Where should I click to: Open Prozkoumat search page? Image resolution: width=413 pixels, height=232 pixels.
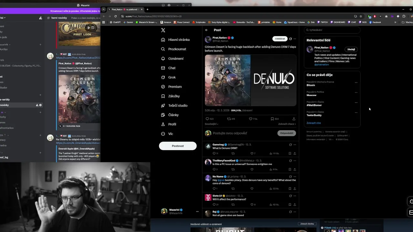(x=174, y=49)
